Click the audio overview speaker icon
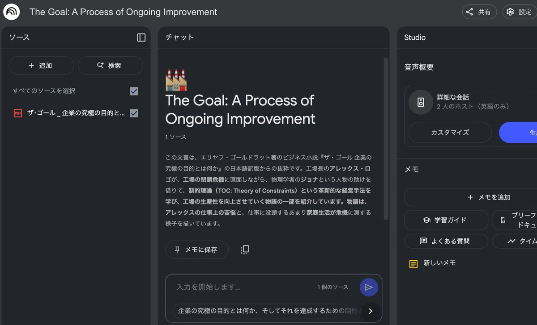The width and height of the screenshot is (537, 325). tap(421, 102)
